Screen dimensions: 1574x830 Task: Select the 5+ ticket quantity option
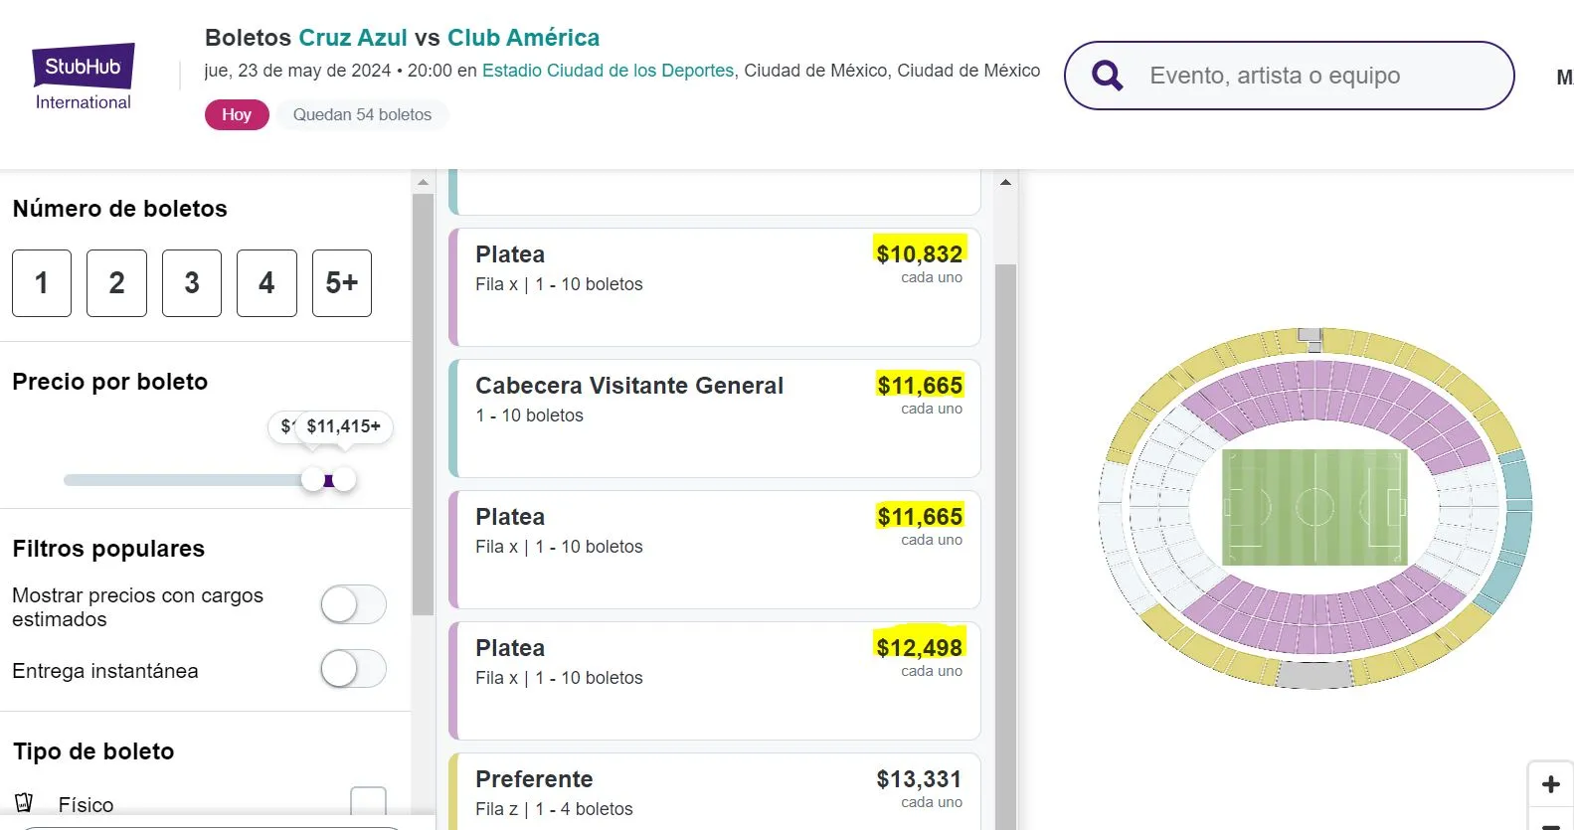[341, 283]
